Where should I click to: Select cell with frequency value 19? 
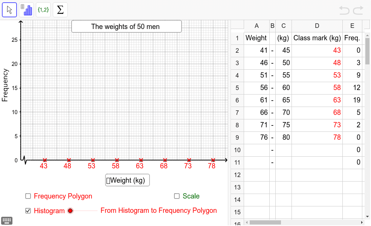352,100
